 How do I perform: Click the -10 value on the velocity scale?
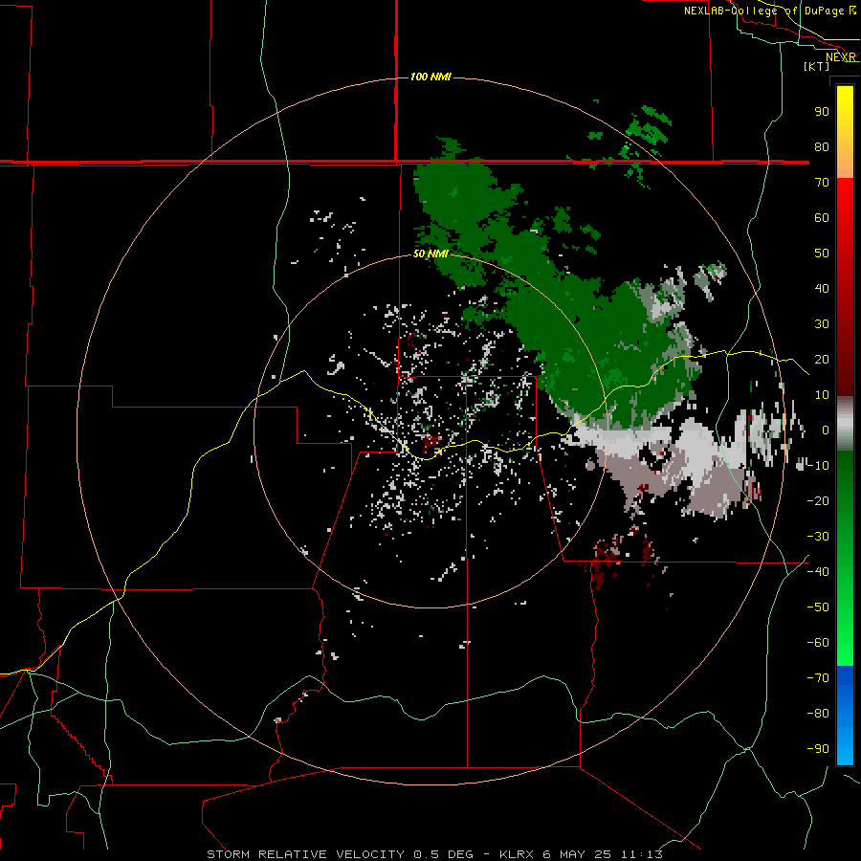(x=818, y=466)
